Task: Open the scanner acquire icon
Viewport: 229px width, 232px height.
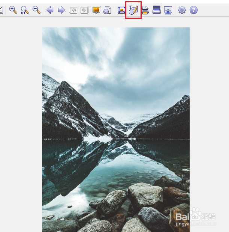Action: [157, 10]
